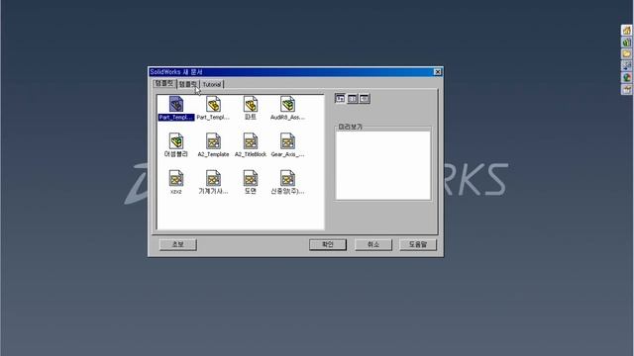Click the 초보 (Novice) button
The width and height of the screenshot is (634, 356).
[178, 244]
